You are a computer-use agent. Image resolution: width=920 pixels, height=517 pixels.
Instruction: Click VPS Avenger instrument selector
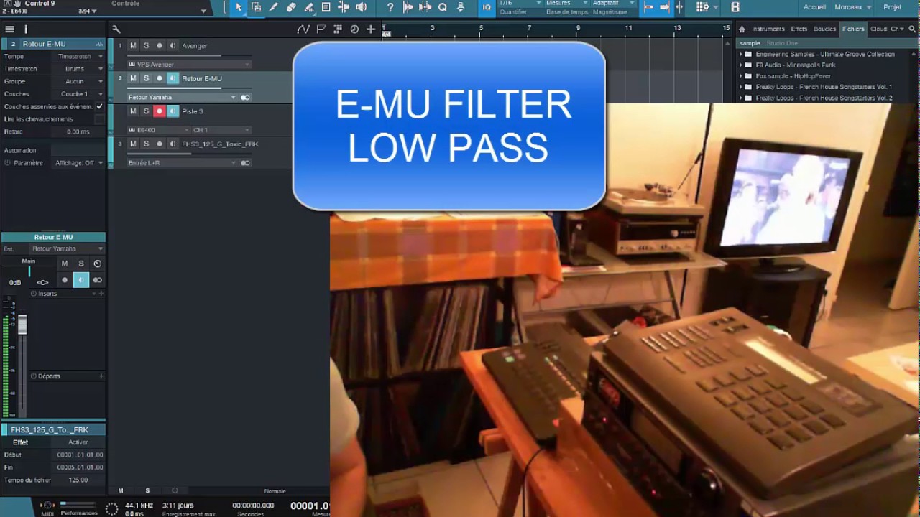[188, 65]
